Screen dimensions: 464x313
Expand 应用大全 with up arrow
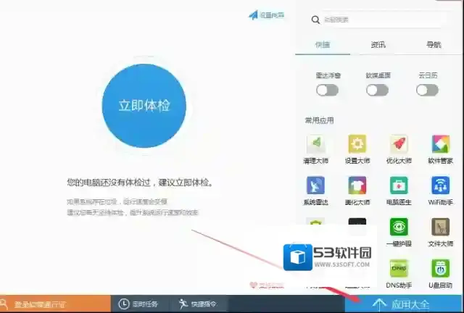point(405,304)
